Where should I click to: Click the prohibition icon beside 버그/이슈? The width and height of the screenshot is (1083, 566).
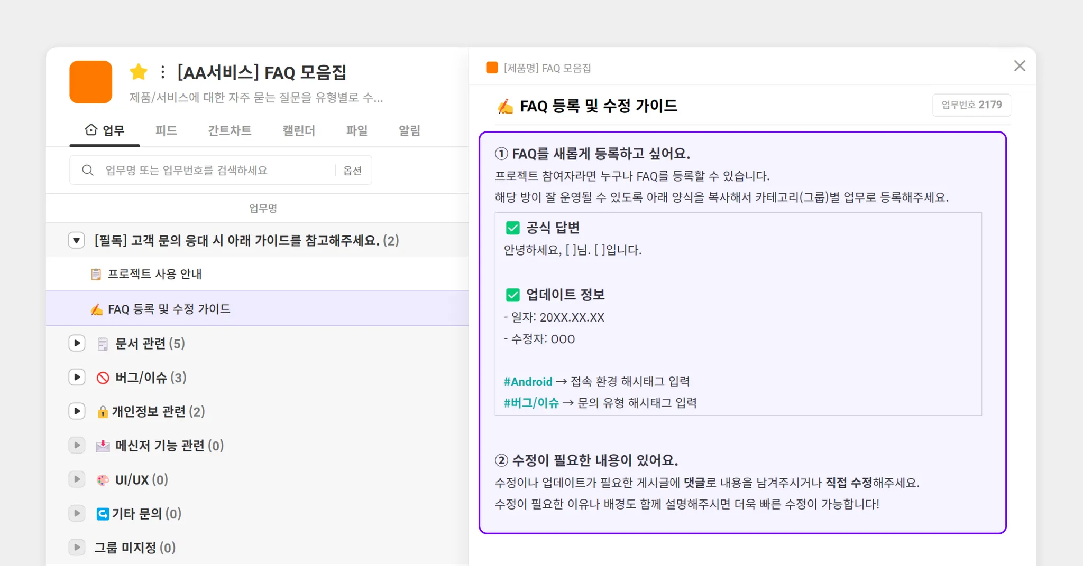tap(103, 378)
